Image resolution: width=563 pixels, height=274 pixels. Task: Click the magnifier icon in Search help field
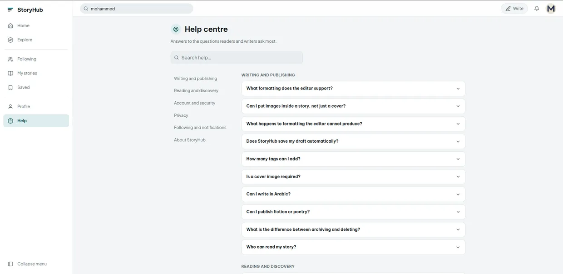point(177,58)
